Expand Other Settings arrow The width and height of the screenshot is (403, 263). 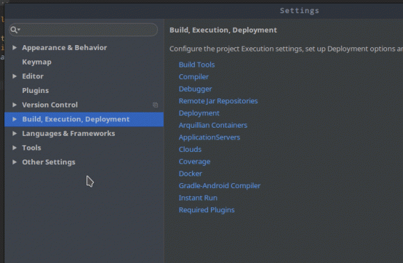pos(15,162)
